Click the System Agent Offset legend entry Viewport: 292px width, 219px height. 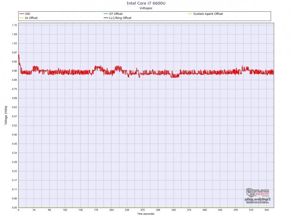pyautogui.click(x=205, y=14)
